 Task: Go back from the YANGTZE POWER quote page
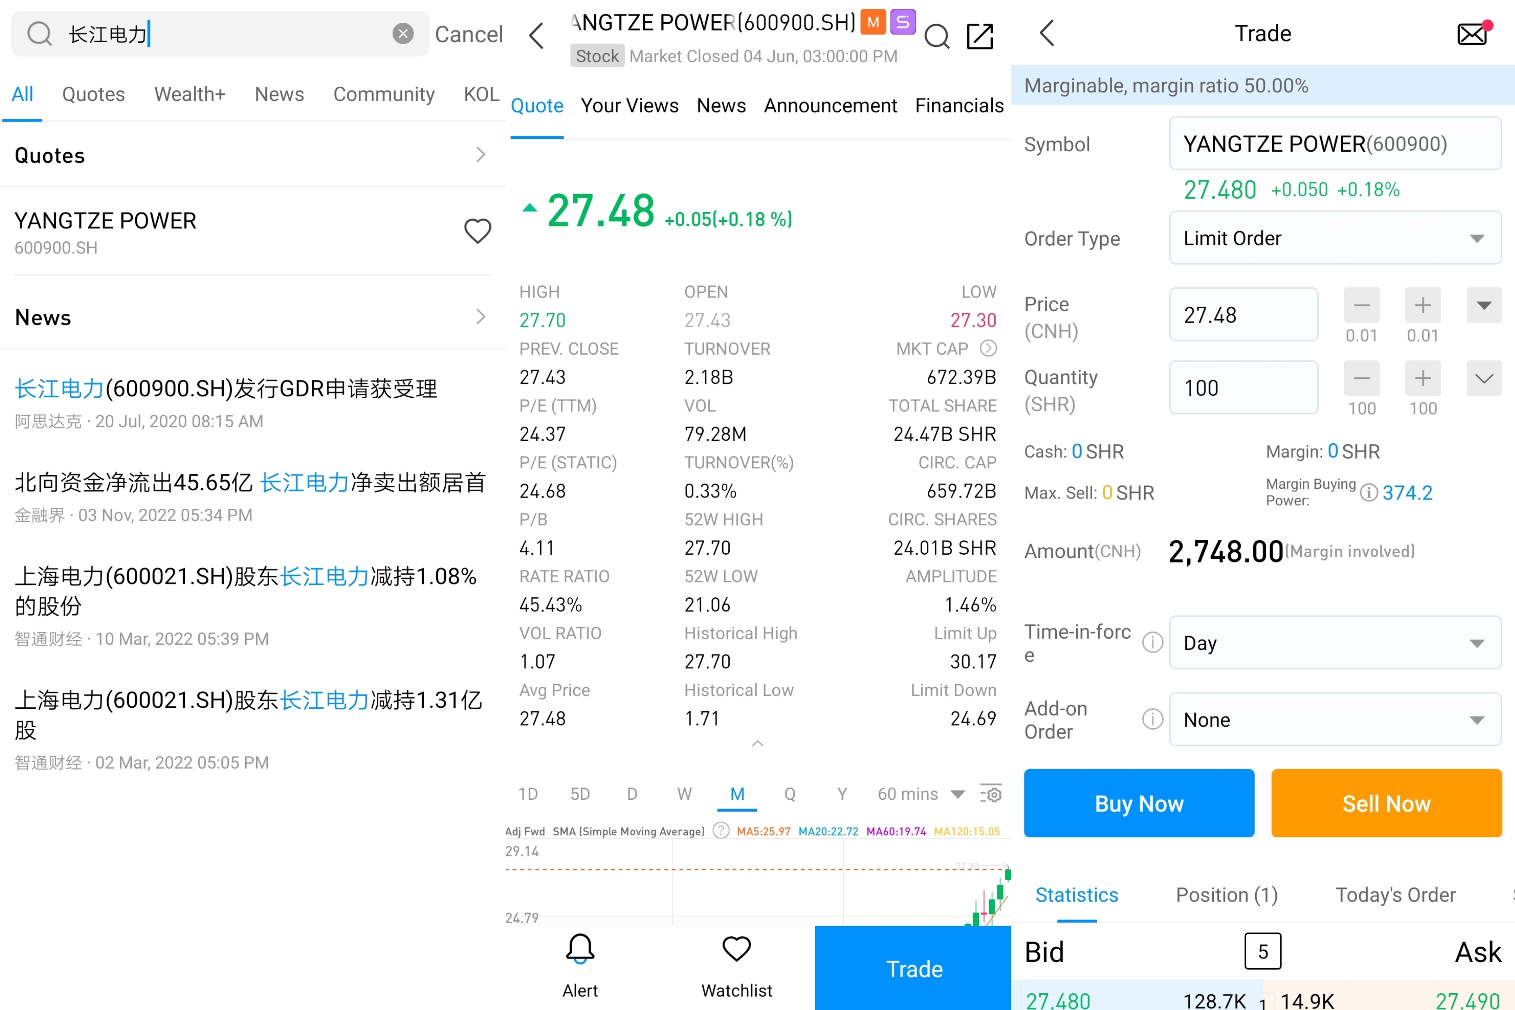click(537, 35)
